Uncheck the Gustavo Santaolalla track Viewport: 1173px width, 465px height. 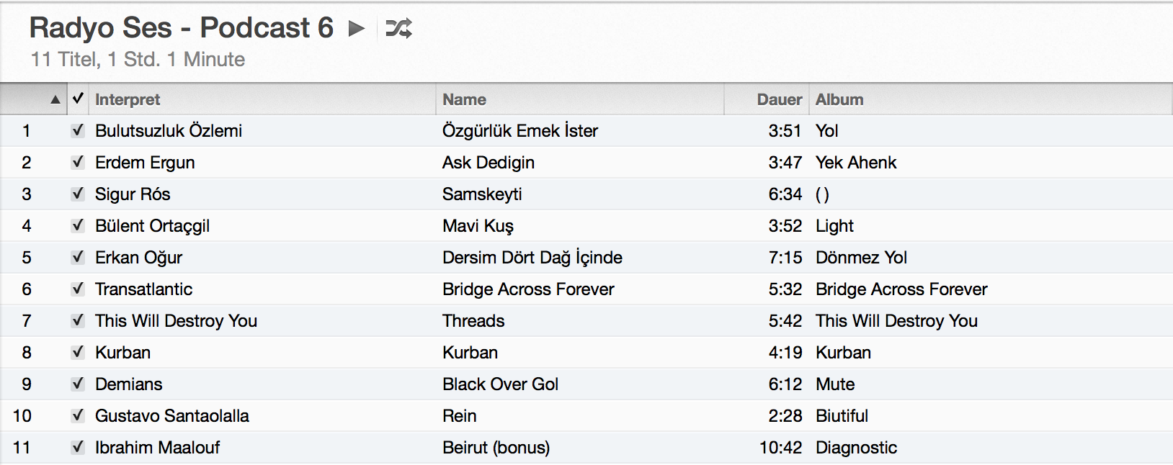coord(78,415)
